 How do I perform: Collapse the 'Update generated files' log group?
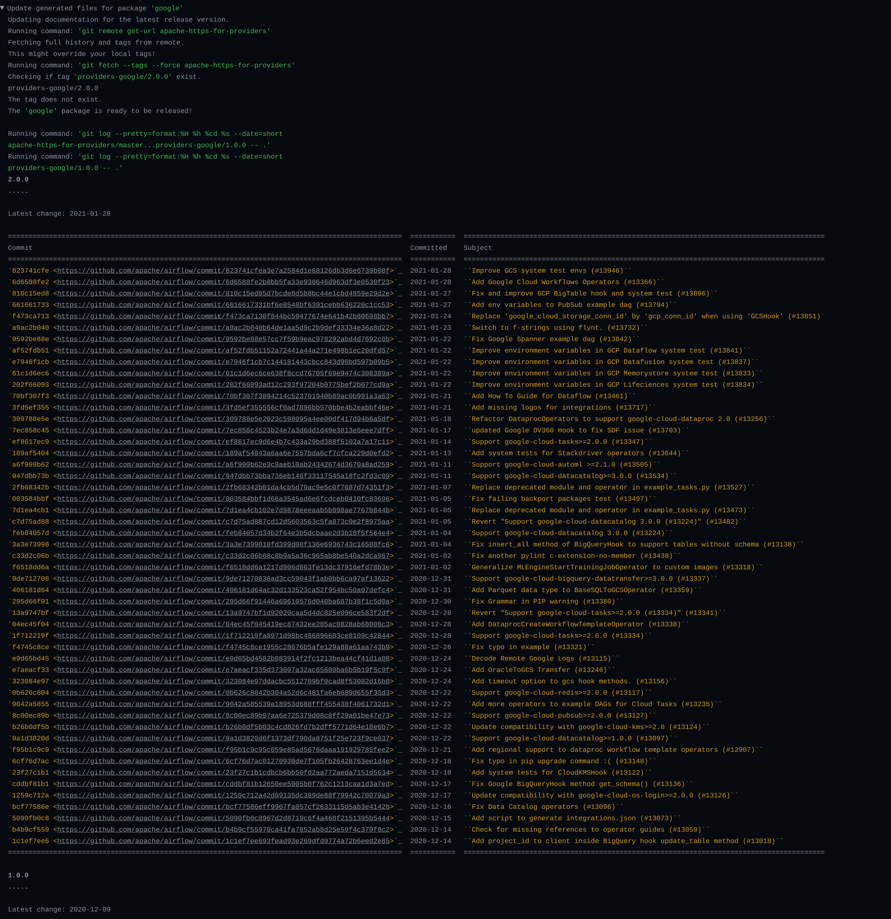tap(3, 8)
